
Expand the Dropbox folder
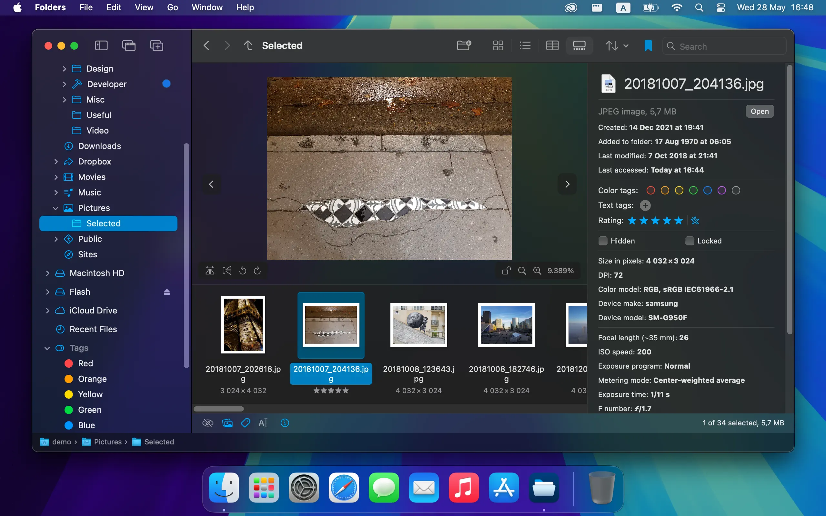[56, 162]
